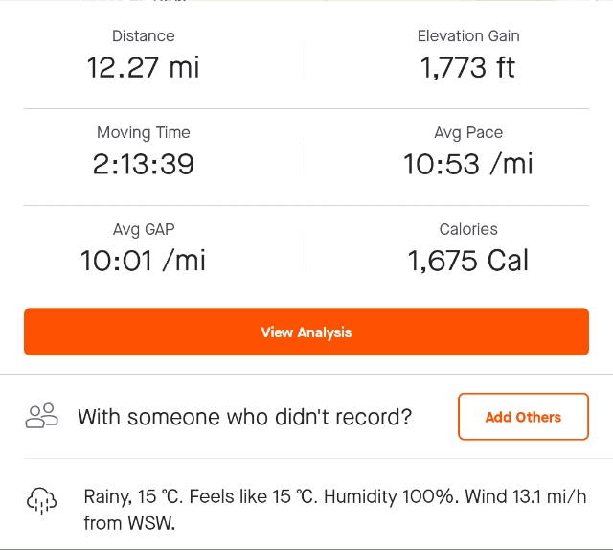The image size is (613, 550).
Task: Select the Distance value 12.27 mi
Action: coord(143,68)
